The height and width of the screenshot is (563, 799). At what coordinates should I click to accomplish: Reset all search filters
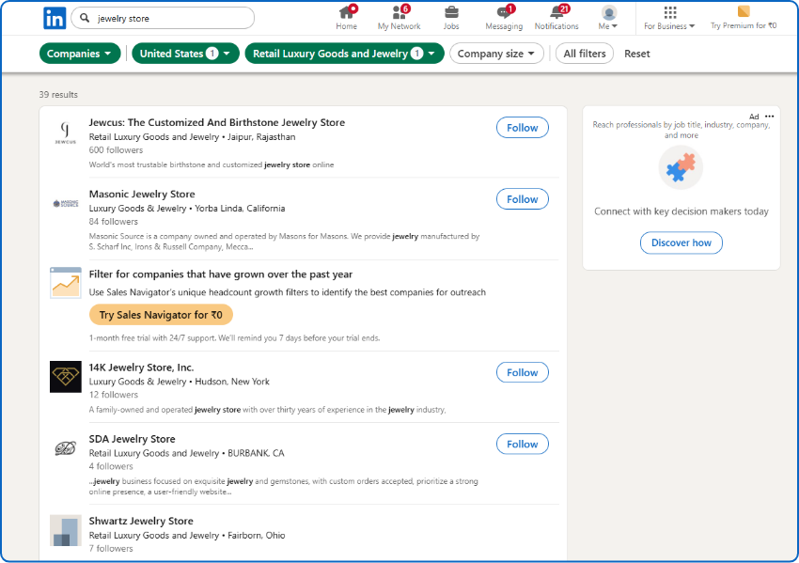click(x=637, y=54)
